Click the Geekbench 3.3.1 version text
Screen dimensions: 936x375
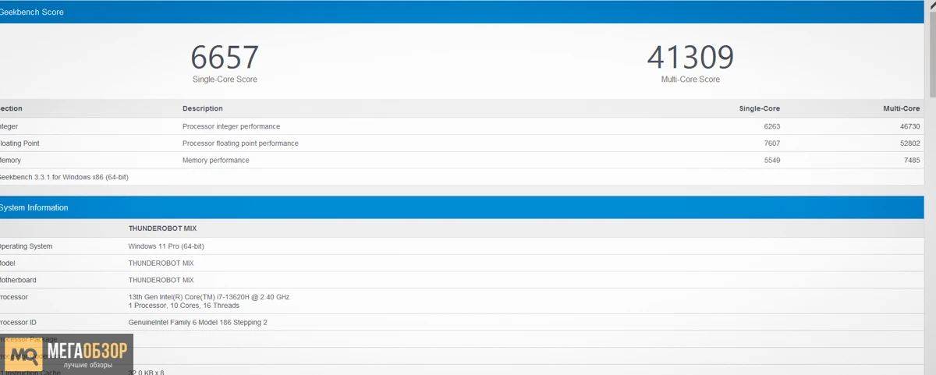(x=64, y=177)
